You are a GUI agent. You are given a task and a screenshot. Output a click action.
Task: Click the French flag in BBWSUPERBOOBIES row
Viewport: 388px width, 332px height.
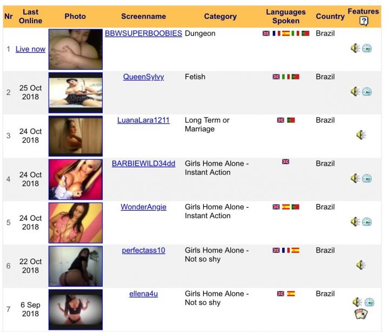[x=276, y=33]
